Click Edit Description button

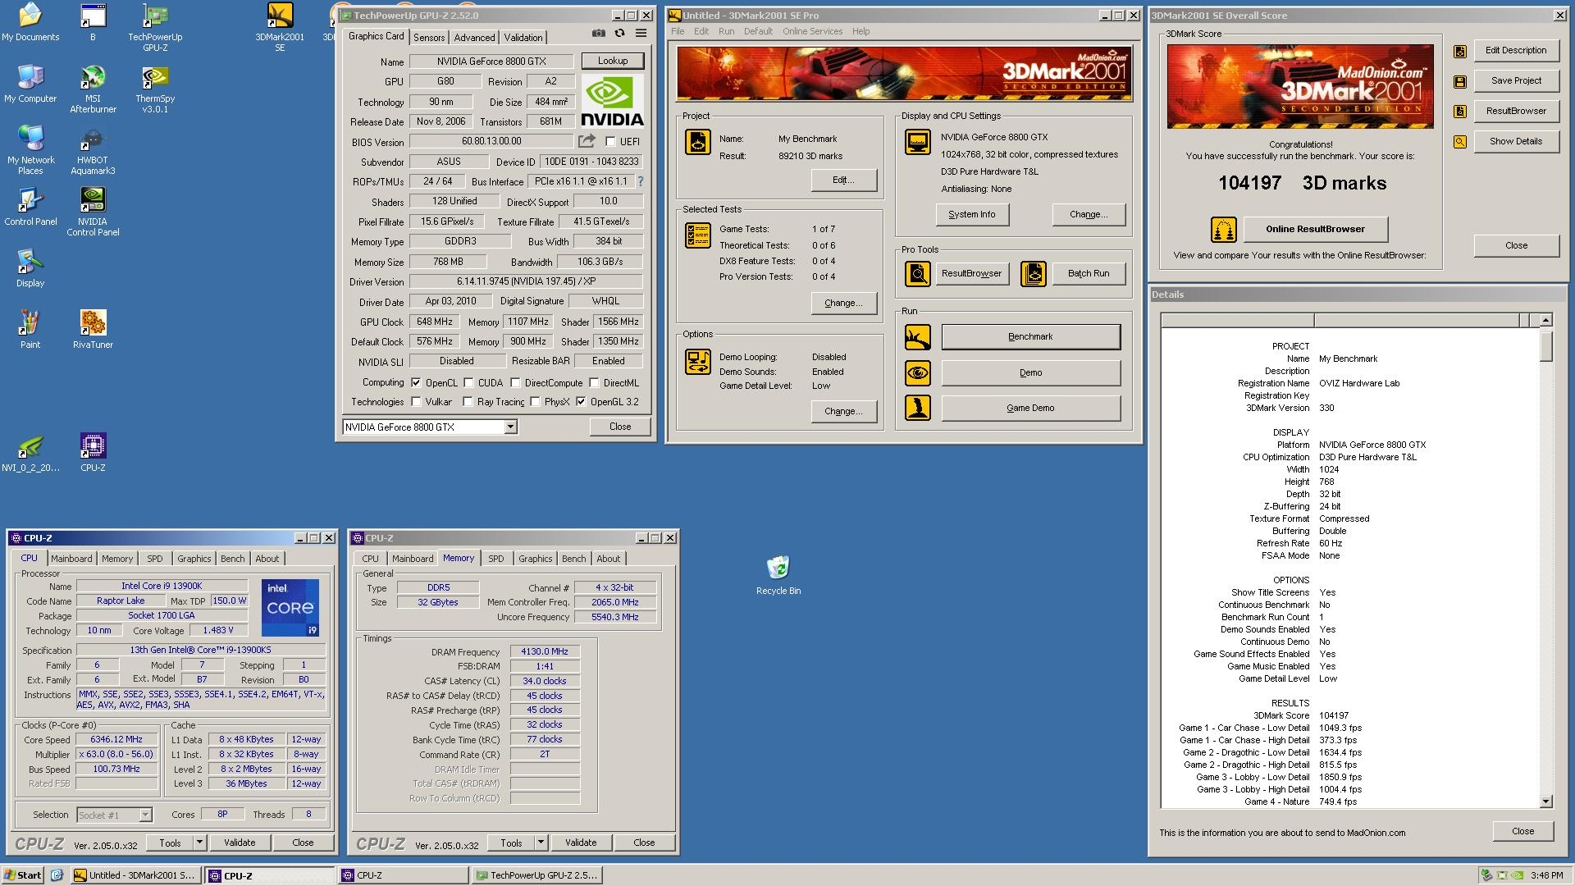(x=1516, y=50)
